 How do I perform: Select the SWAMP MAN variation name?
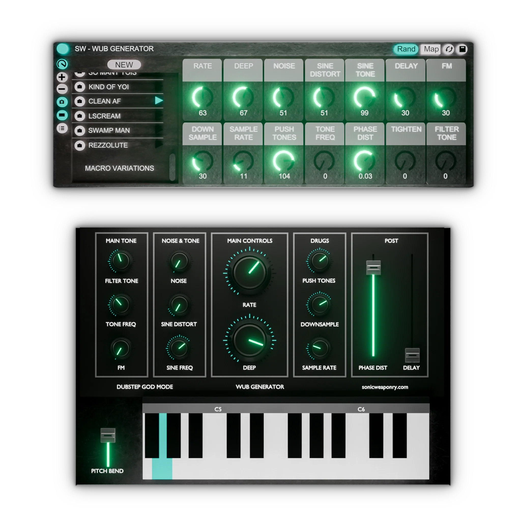click(x=109, y=131)
